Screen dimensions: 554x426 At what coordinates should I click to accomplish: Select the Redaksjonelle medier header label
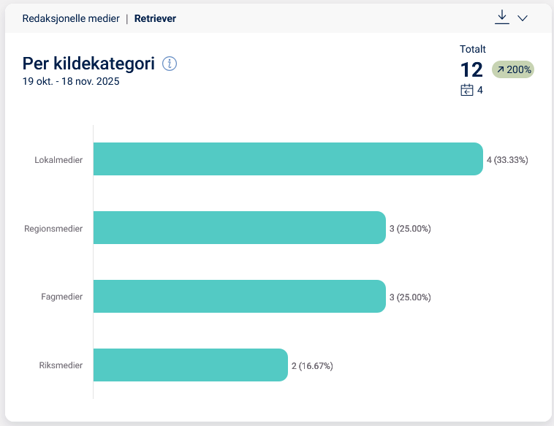coord(71,18)
